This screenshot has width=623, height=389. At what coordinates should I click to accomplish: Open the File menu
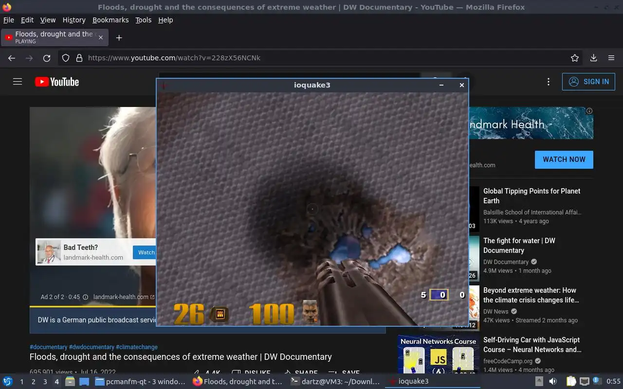[x=9, y=20]
